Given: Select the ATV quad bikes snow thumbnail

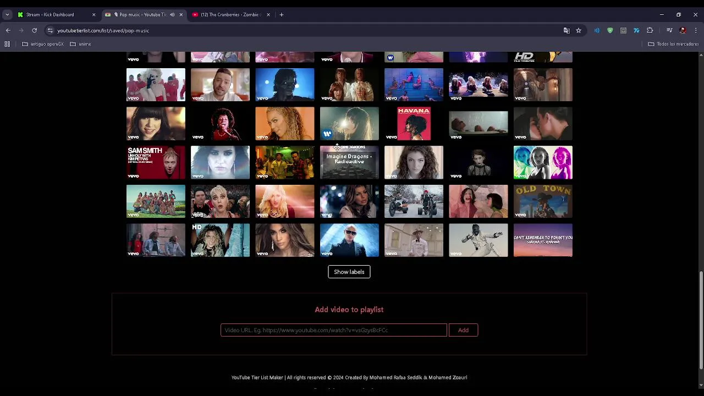Looking at the screenshot, I should click(414, 201).
